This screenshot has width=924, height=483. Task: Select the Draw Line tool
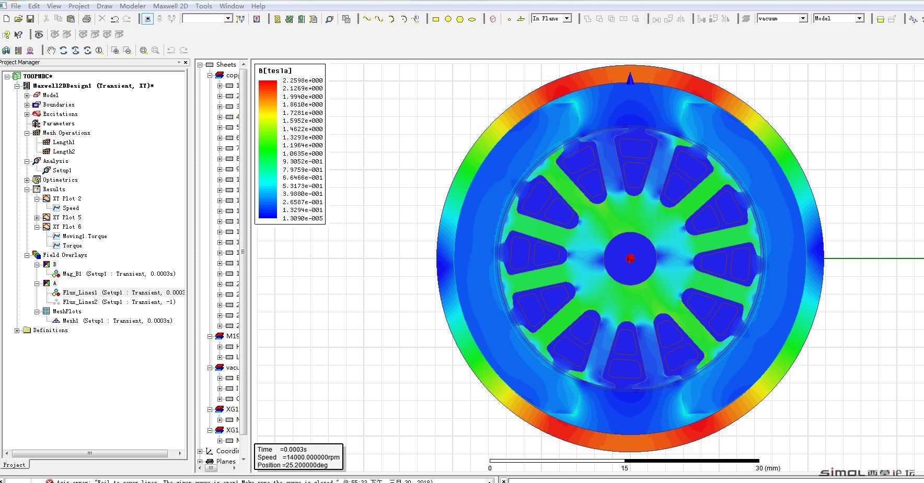coord(367,19)
